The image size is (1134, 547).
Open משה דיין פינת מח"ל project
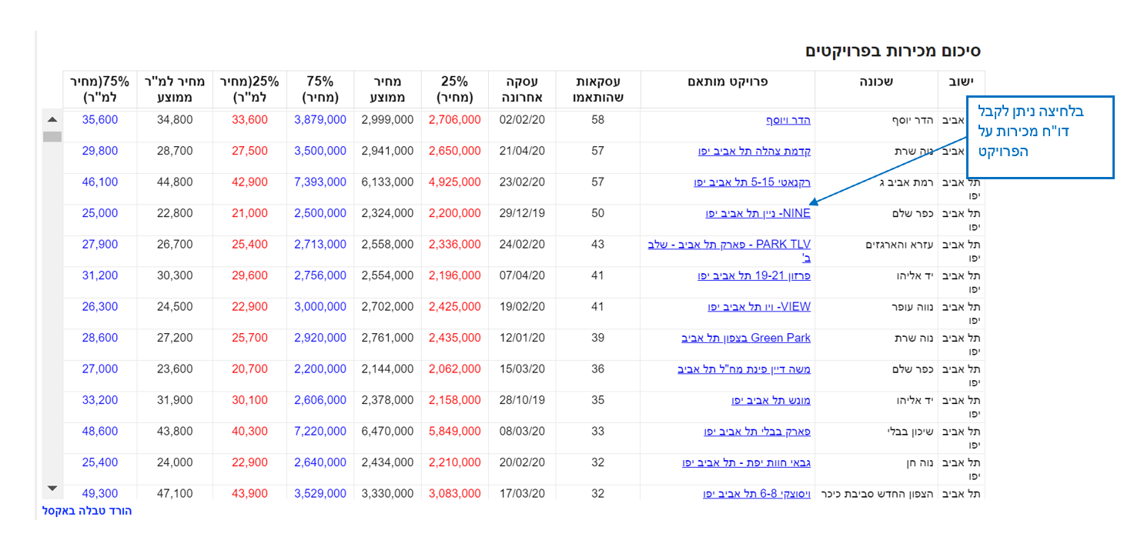pyautogui.click(x=744, y=369)
